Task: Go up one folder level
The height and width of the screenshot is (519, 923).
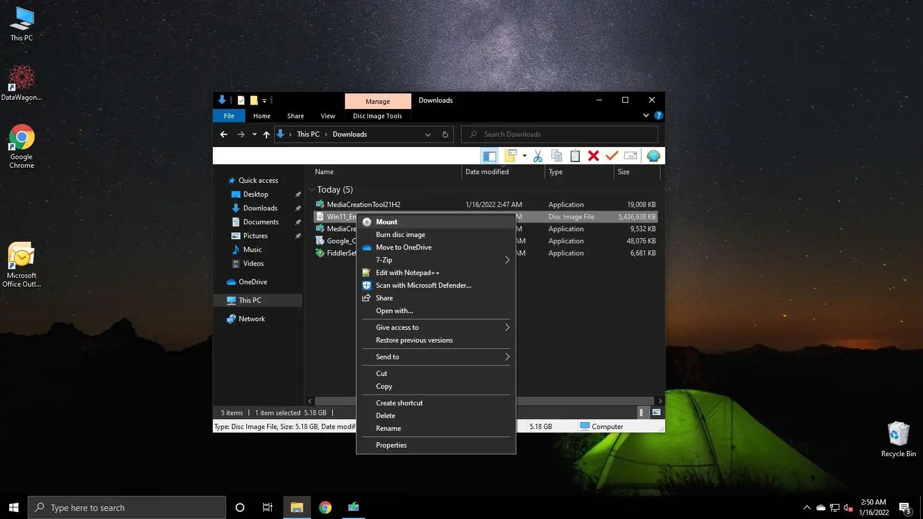Action: 266,134
